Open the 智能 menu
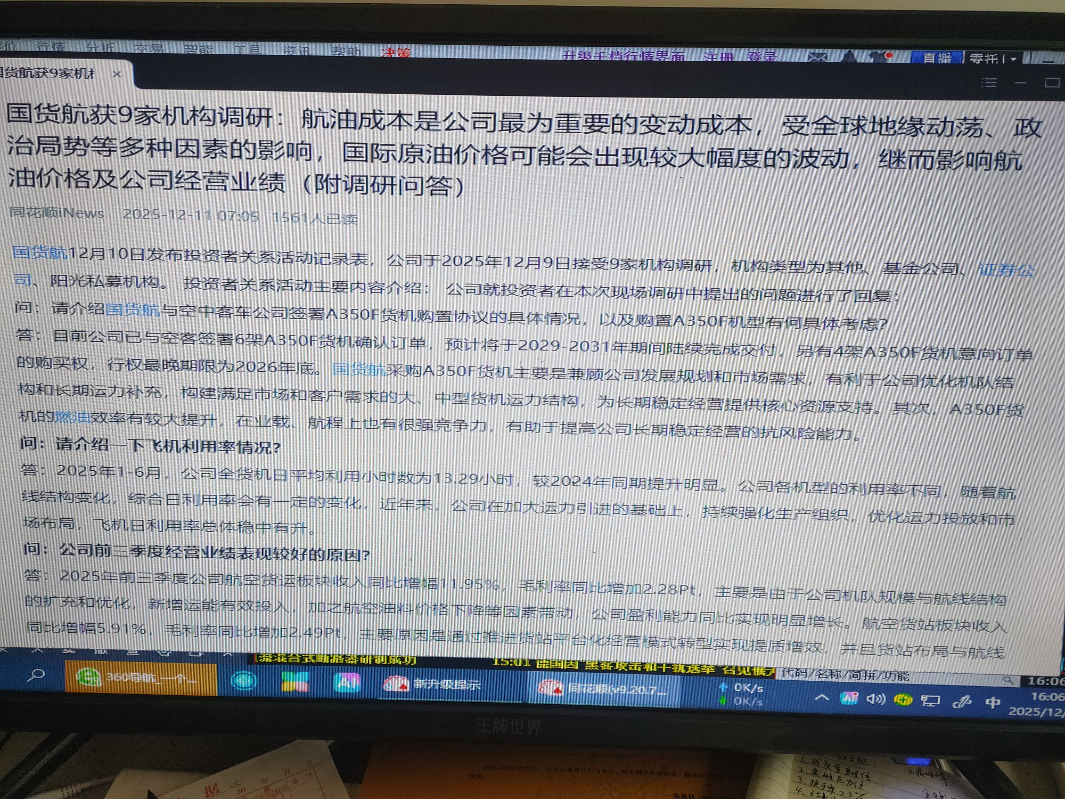 click(x=198, y=50)
